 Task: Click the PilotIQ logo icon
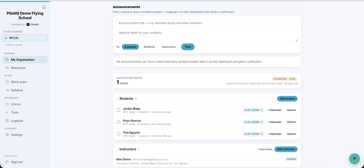point(28,24)
